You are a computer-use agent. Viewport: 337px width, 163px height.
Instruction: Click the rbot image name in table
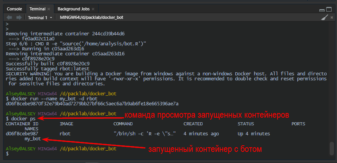(65, 134)
